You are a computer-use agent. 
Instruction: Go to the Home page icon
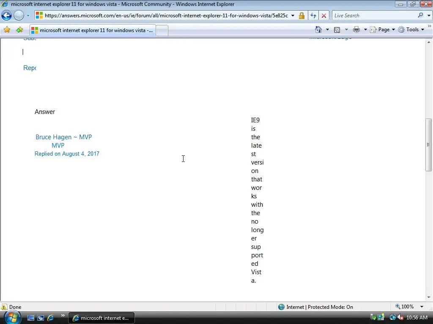click(318, 30)
